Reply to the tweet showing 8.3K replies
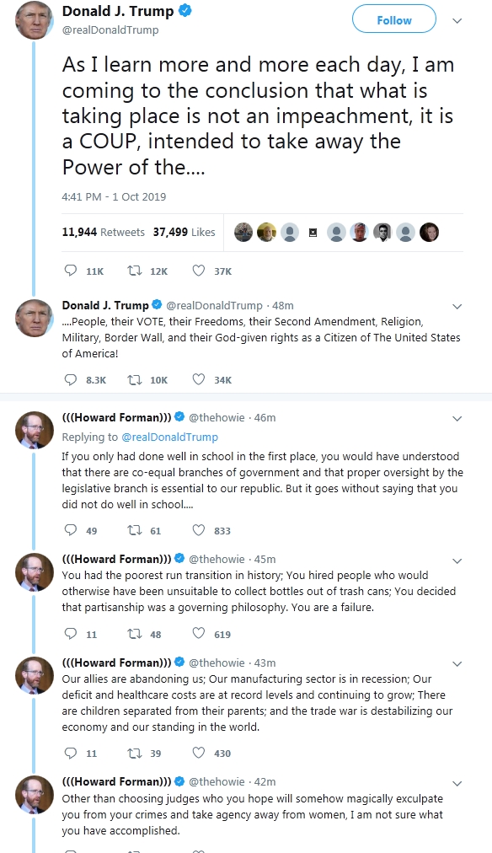Viewport: 492px width, 853px height. pyautogui.click(x=85, y=379)
